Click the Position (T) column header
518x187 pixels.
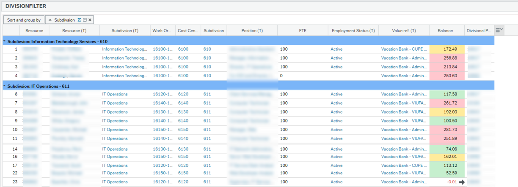(x=252, y=30)
